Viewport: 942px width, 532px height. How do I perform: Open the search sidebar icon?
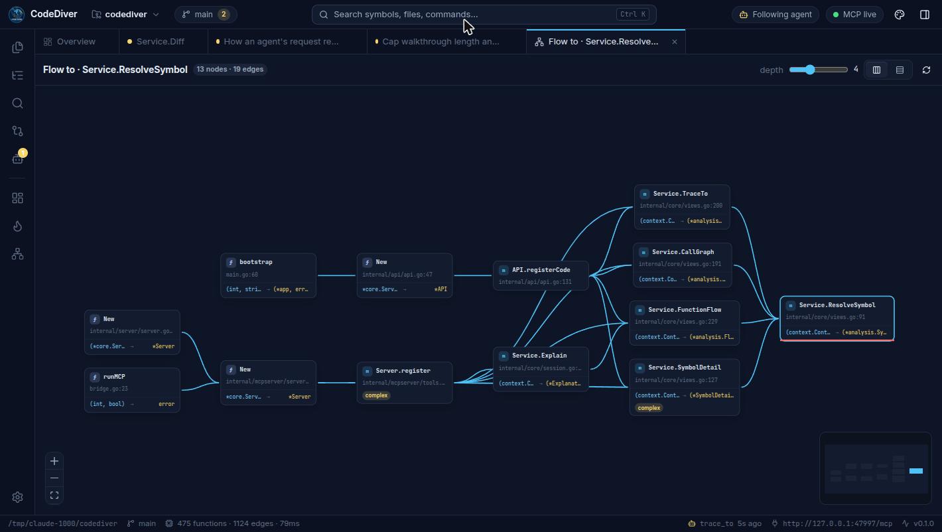point(18,103)
